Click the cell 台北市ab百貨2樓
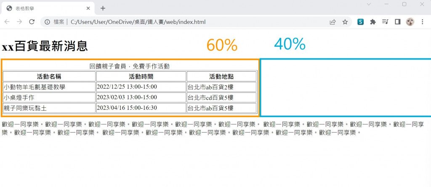 [221, 87]
